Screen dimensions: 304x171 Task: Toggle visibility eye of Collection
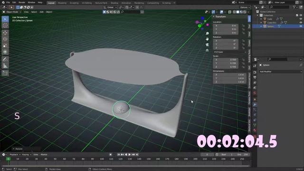point(301,15)
